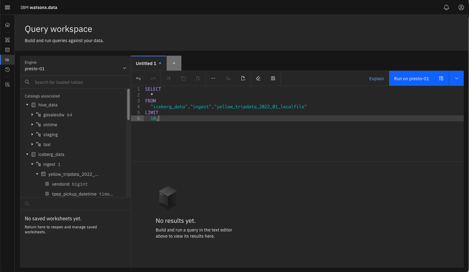Open Query history in the sidebar

(x=7, y=70)
